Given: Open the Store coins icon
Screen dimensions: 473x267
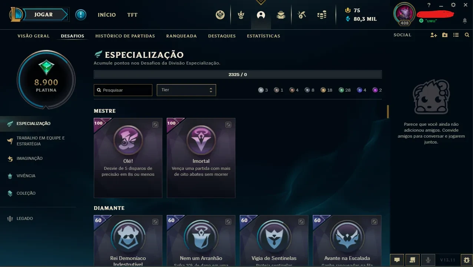Looking at the screenshot, I should [322, 15].
